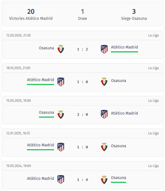
Task: Click the 12.01.2025, 16:15 match date header
Action: [x=18, y=133]
